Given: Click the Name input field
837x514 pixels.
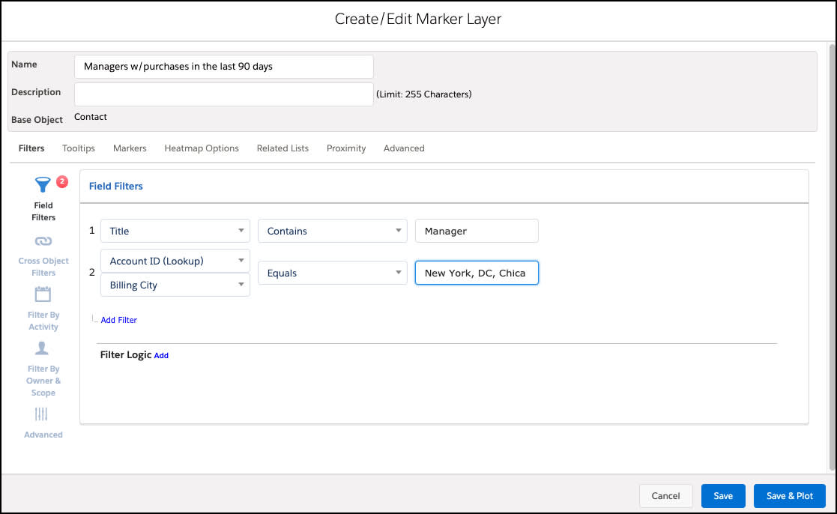Looking at the screenshot, I should (223, 67).
